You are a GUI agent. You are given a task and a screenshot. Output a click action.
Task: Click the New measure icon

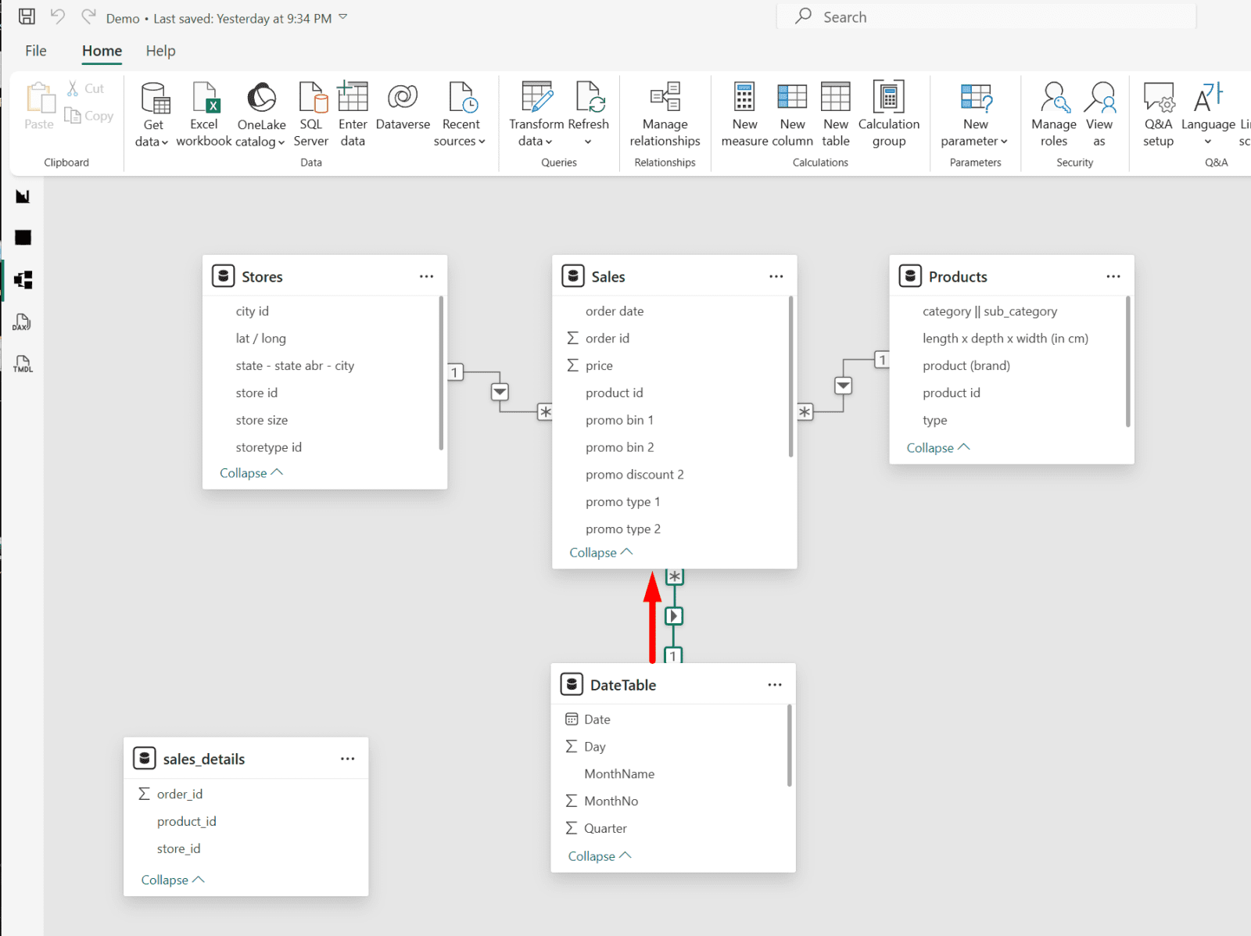click(744, 98)
